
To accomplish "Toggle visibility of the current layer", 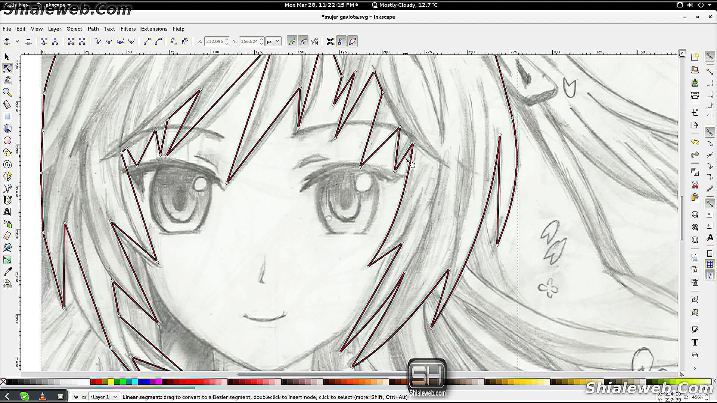I will point(76,397).
